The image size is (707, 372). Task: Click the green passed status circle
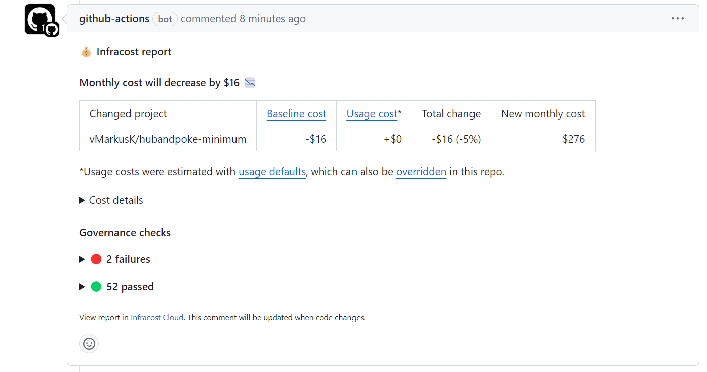coord(96,287)
